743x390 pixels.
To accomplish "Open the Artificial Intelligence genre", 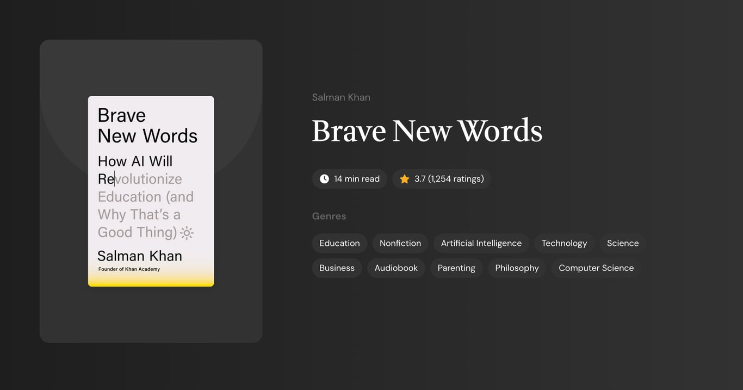I will click(x=481, y=243).
